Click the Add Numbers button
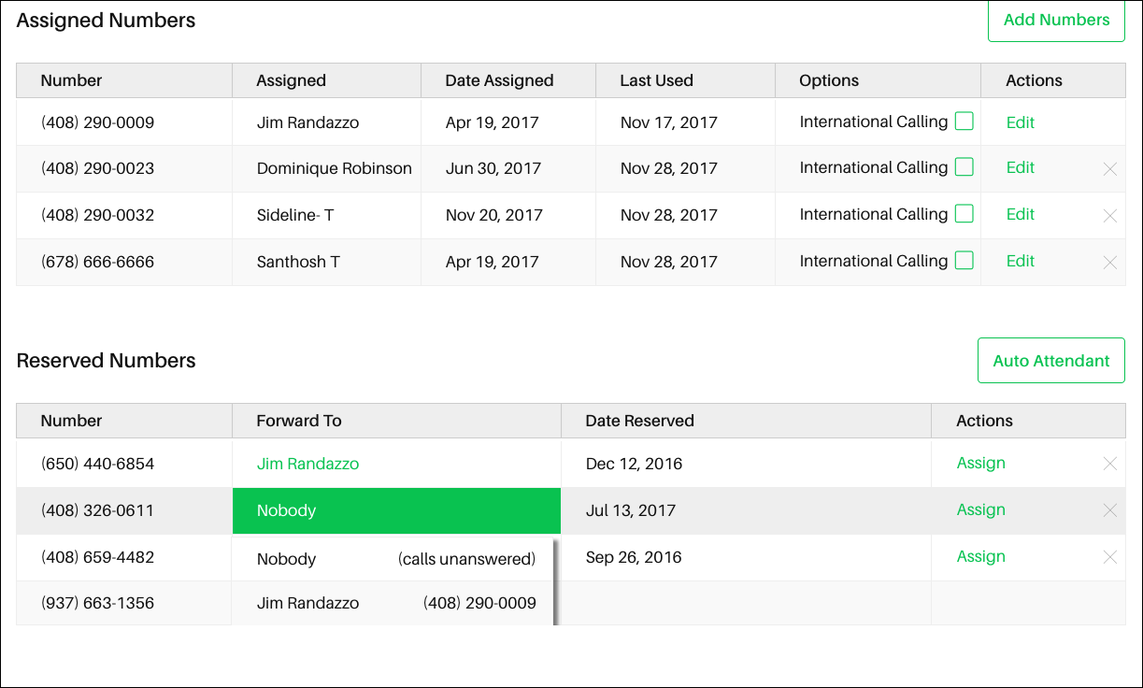This screenshot has height=688, width=1143. click(1056, 20)
